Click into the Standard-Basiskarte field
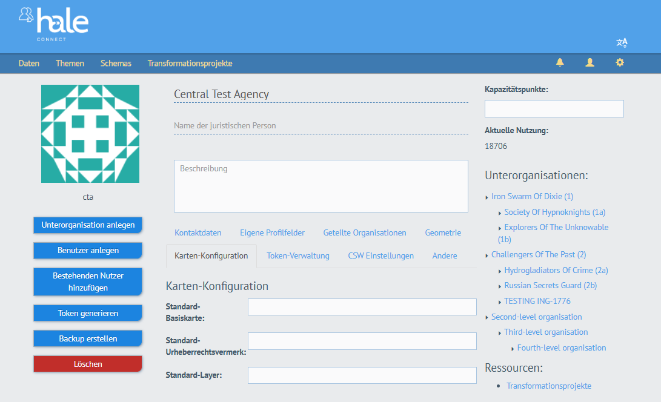Screen dimensions: 661x402 pos(362,307)
